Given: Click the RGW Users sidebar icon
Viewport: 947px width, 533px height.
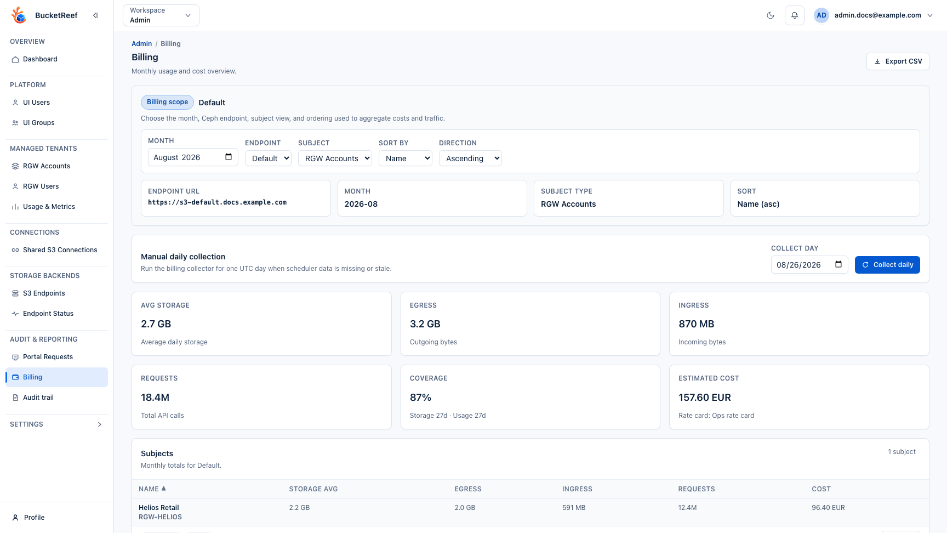Looking at the screenshot, I should click(15, 186).
